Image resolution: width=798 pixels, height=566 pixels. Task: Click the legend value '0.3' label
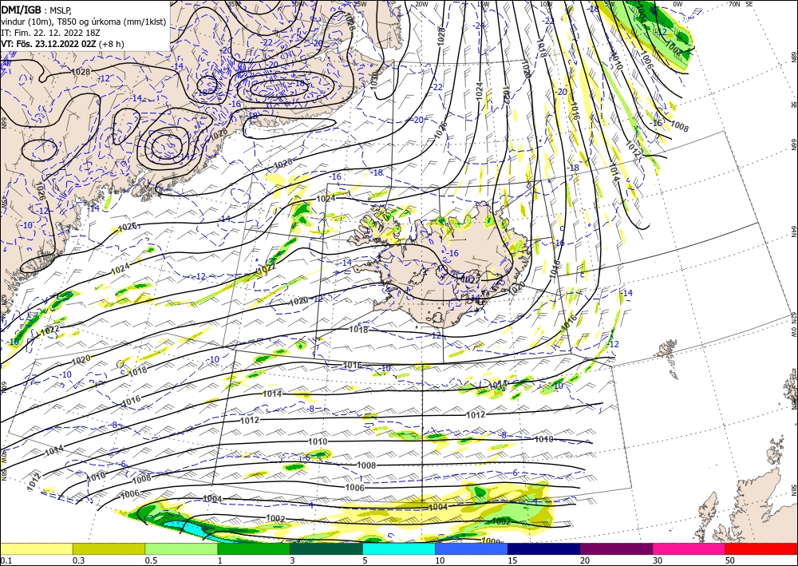[78, 560]
